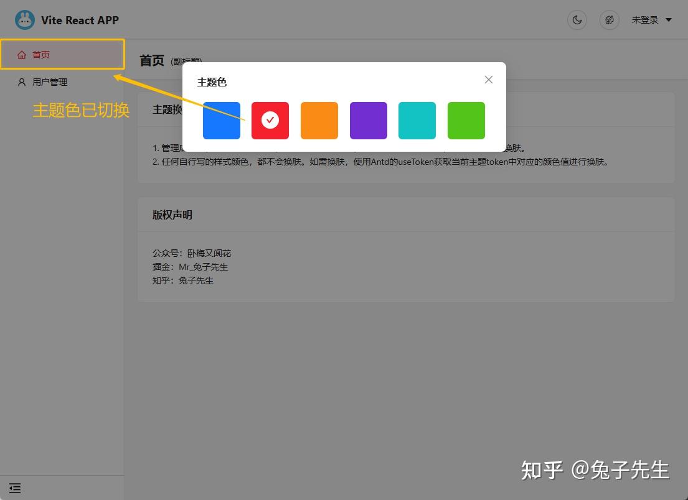Click the 版权声明 panel header
Screen dimensions: 688x500
[172, 214]
